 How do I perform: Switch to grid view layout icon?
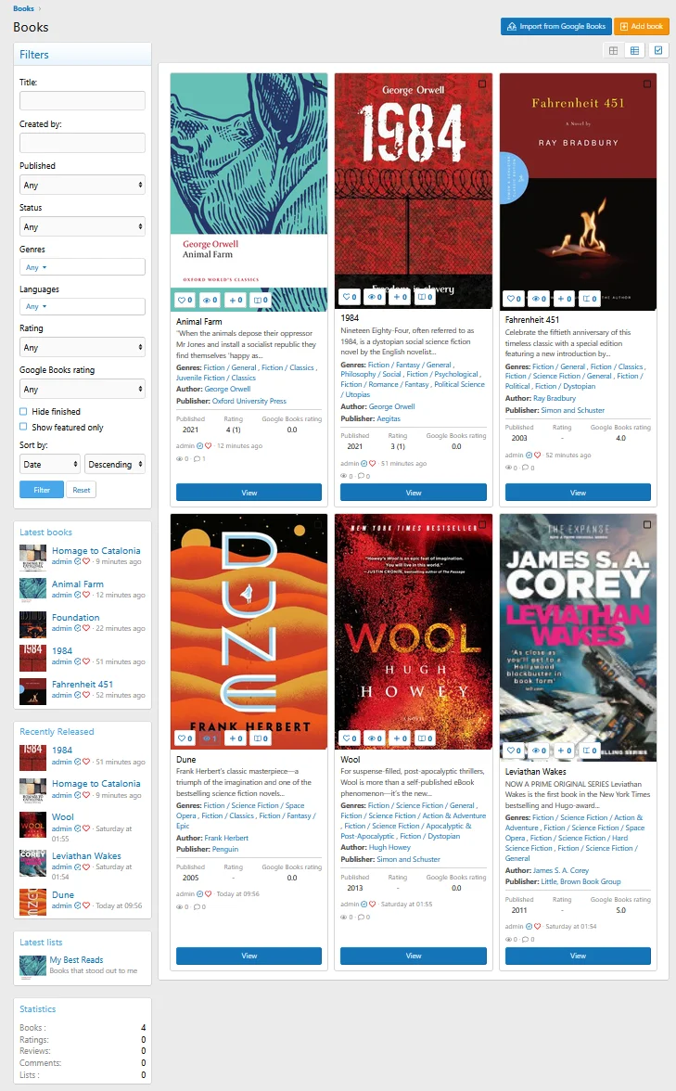click(613, 51)
